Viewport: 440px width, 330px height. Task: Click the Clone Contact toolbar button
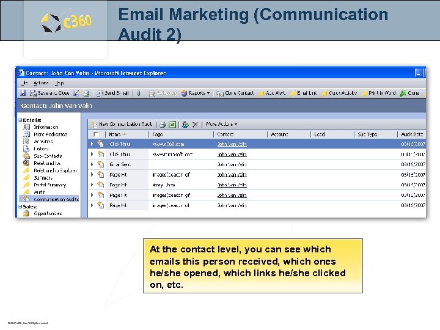click(x=235, y=93)
